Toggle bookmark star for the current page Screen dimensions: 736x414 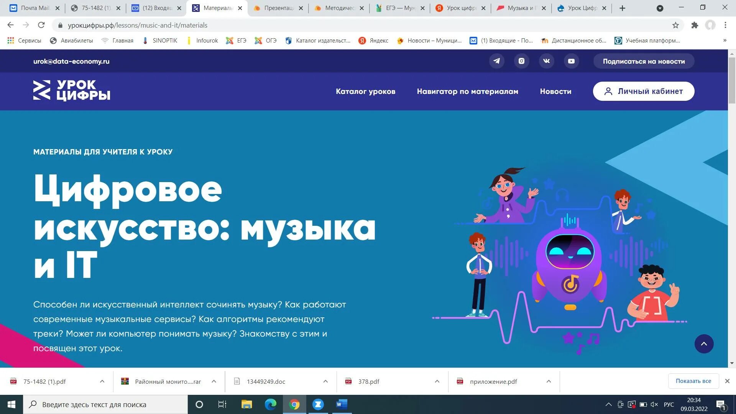tap(675, 25)
